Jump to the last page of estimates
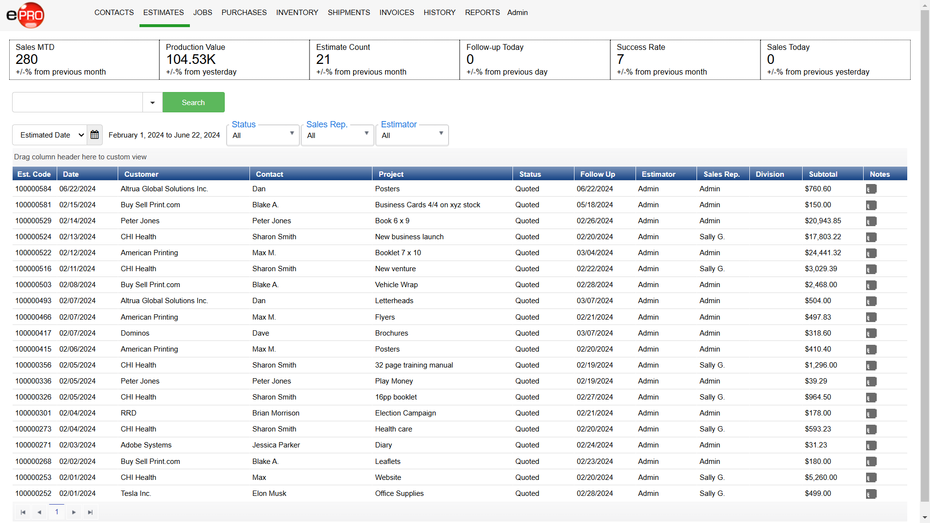The width and height of the screenshot is (930, 523). [x=90, y=512]
